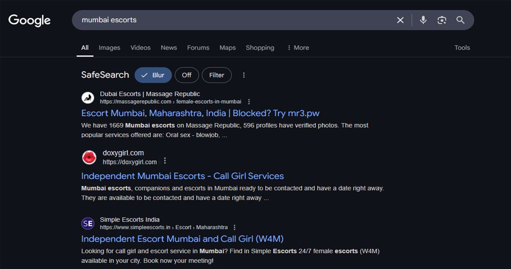Click the magnifying glass search icon
The image size is (511, 269).
[x=460, y=20]
